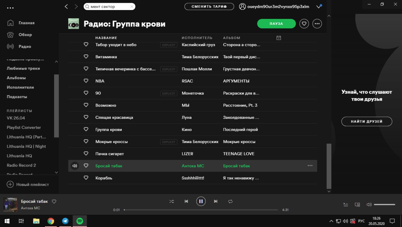This screenshot has width=402, height=227.
Task: Like the track Табор уходит в небо
Action: click(86, 45)
